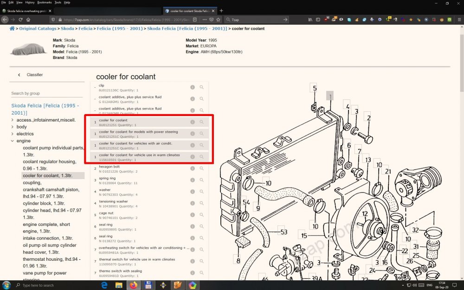
Task: Click search icon for thermo switch with sealing
Action: click(x=201, y=273)
